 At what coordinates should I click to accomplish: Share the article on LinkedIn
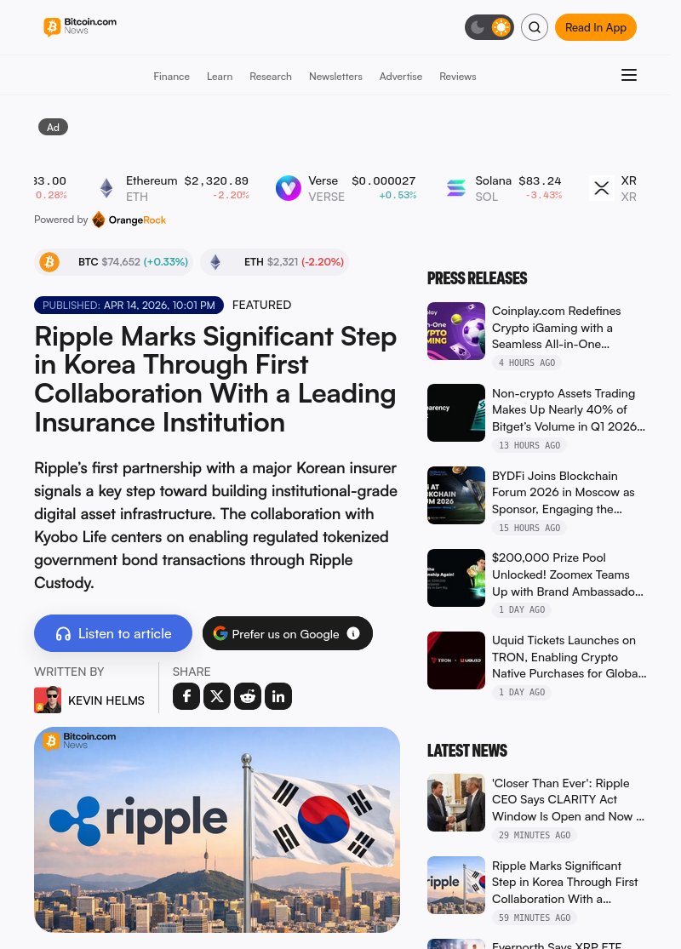coord(278,696)
